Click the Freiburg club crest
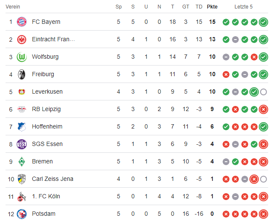 click(x=22, y=74)
